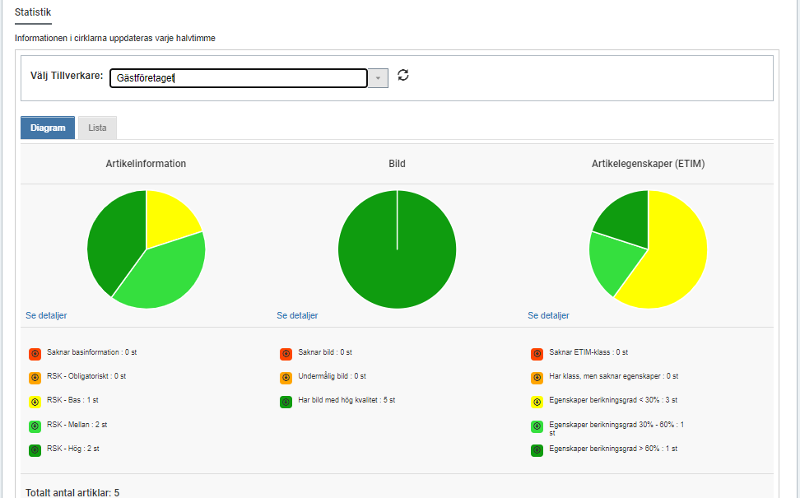Screen dimensions: 800x498
Task: Click the 'Saknar basinformation : 0 st' text
Action: point(92,352)
